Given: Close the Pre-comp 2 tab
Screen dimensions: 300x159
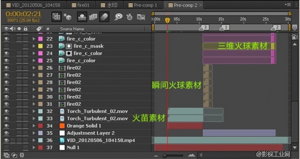Looking at the screenshot, I should pyautogui.click(x=200, y=5).
